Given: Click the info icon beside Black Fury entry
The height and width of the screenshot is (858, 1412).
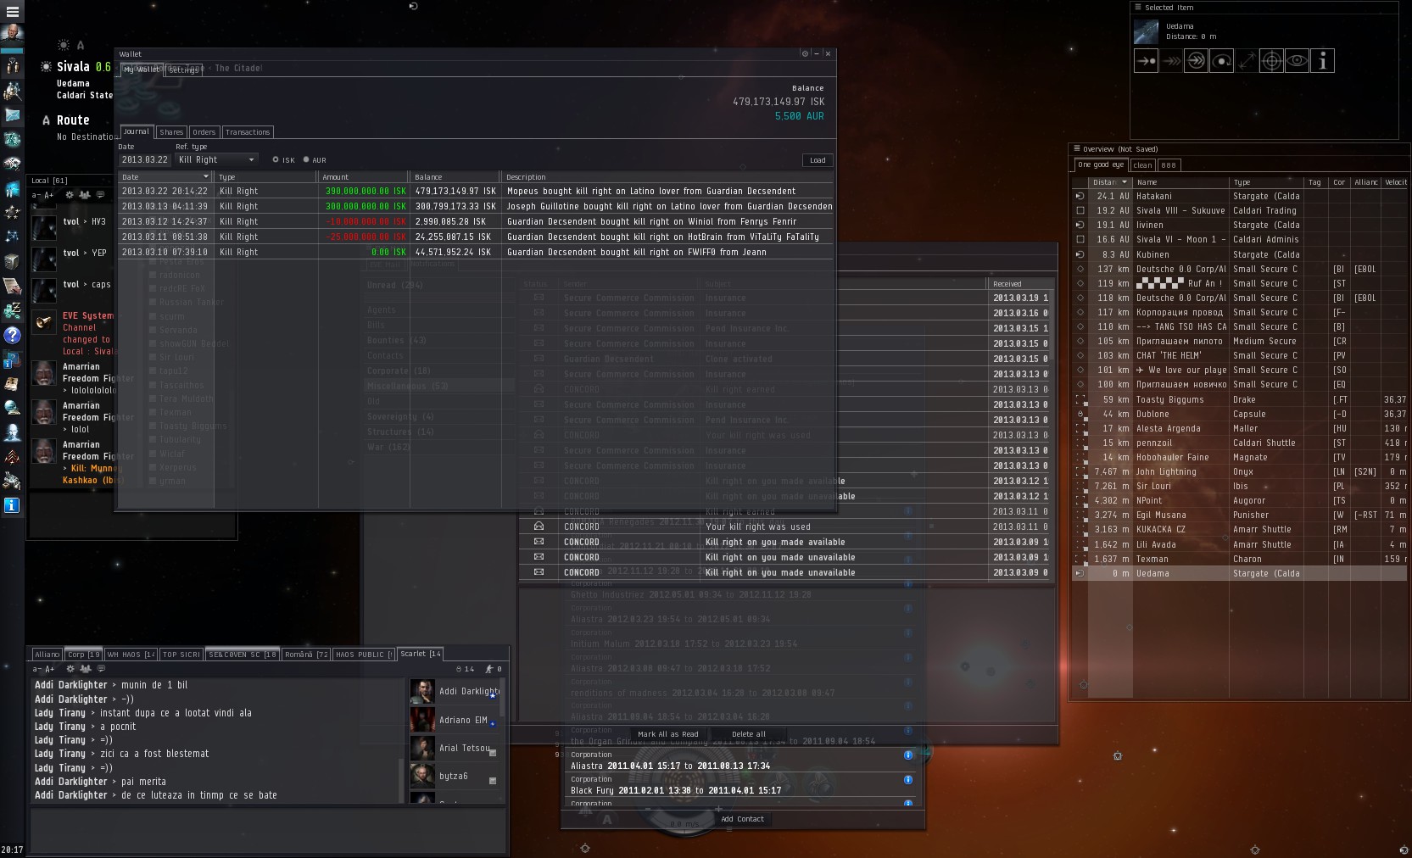Looking at the screenshot, I should click(908, 780).
